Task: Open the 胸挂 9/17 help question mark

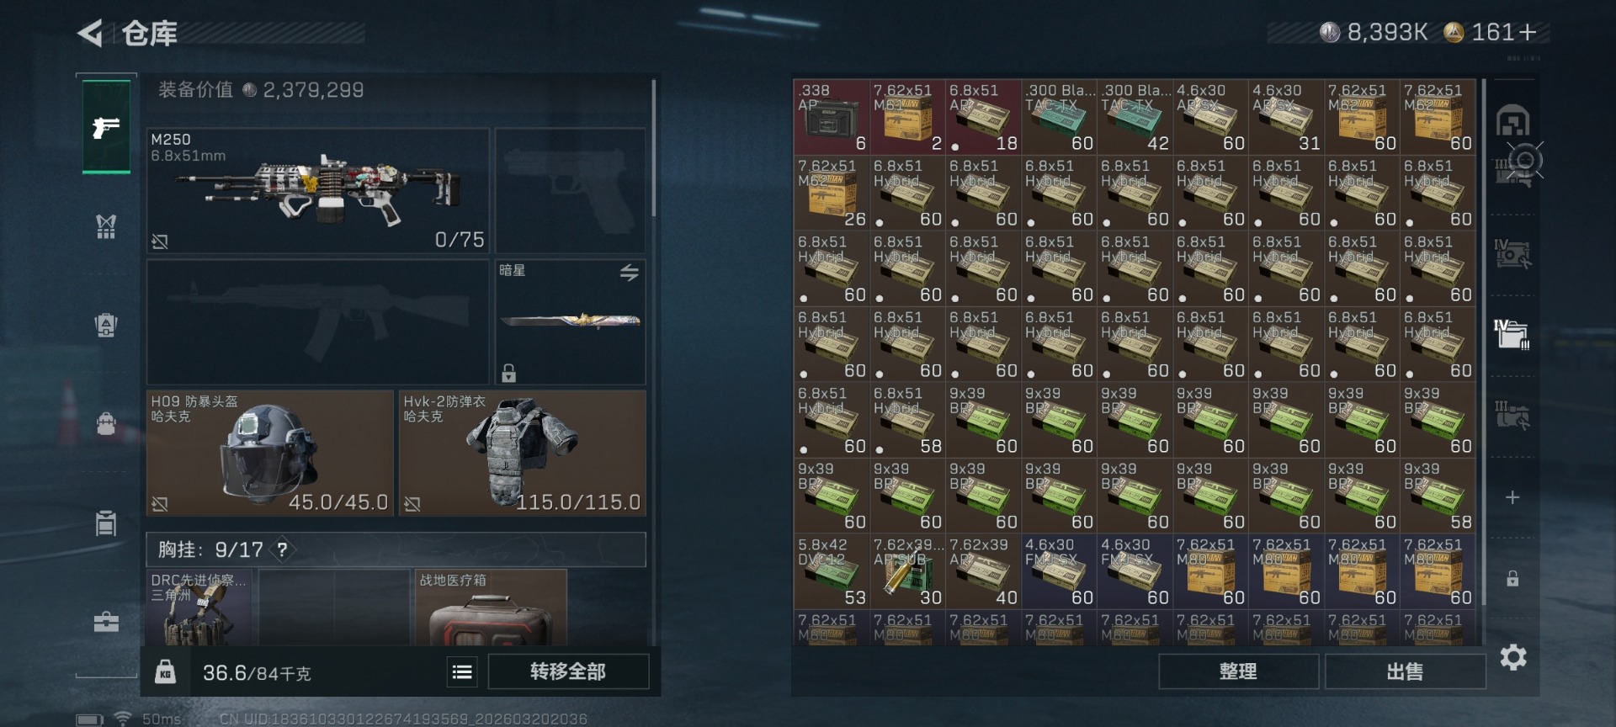Action: [x=283, y=549]
